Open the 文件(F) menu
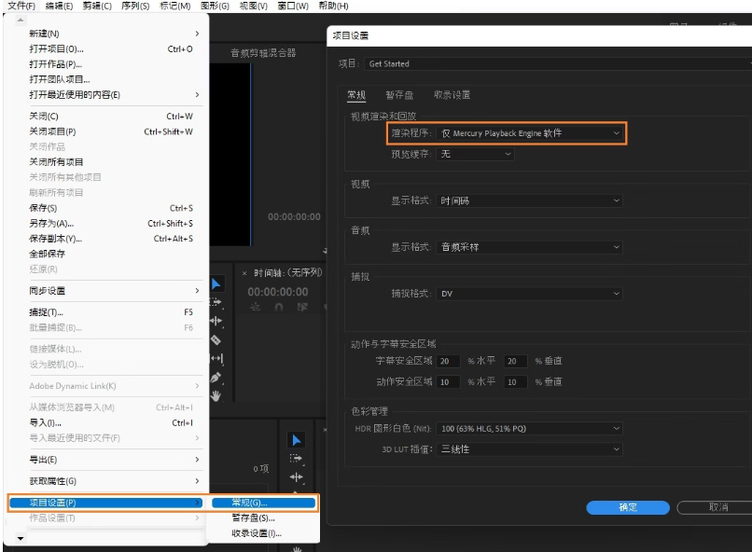Image resolution: width=752 pixels, height=552 pixels. pyautogui.click(x=21, y=6)
